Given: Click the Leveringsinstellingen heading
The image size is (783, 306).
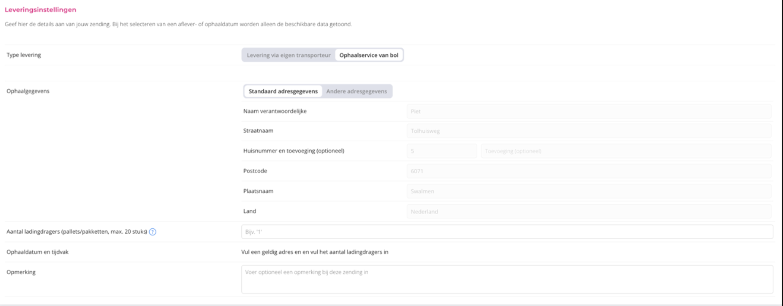Looking at the screenshot, I should (41, 9).
